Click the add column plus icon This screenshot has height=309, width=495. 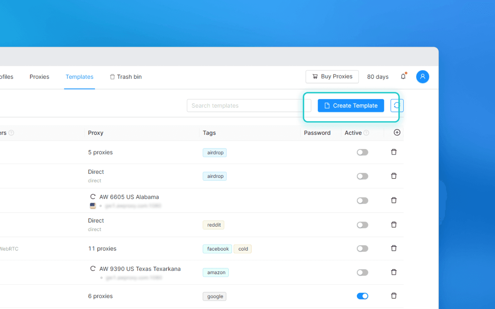397,133
